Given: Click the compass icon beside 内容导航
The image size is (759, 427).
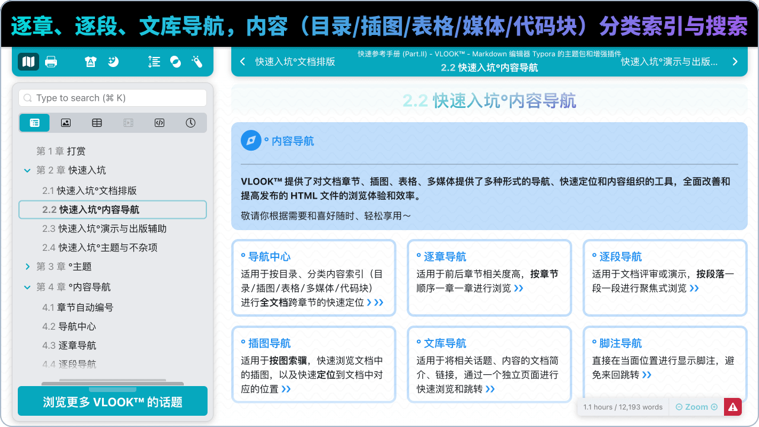Looking at the screenshot, I should coord(251,141).
